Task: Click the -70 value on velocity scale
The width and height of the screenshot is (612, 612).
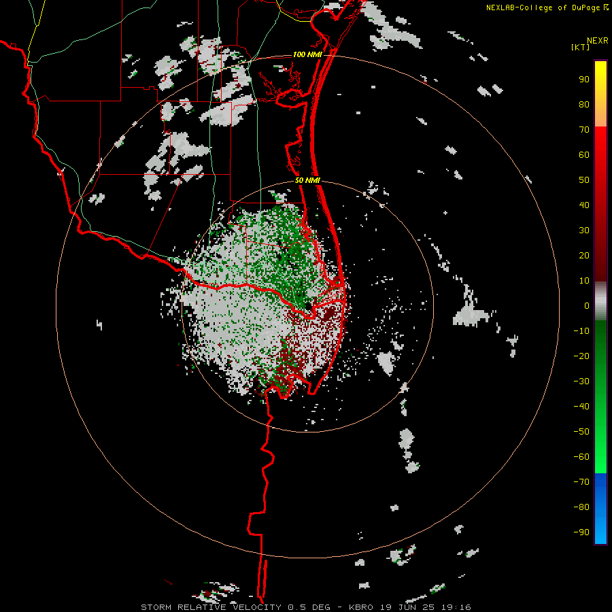Action: (x=581, y=481)
